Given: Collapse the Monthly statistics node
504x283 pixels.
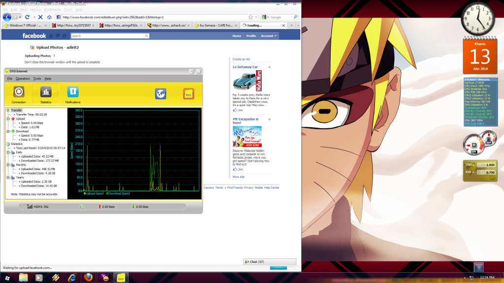Looking at the screenshot, I should click(x=7, y=165).
